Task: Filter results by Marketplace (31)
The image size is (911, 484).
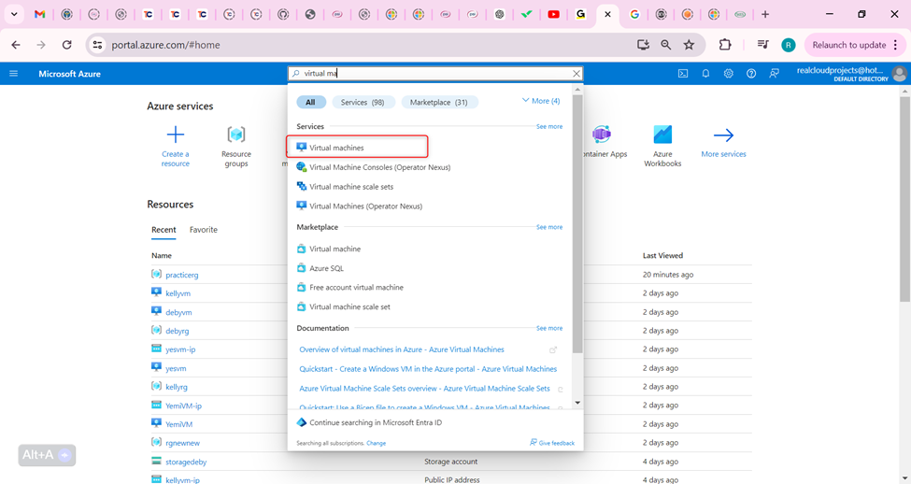Action: click(x=438, y=102)
